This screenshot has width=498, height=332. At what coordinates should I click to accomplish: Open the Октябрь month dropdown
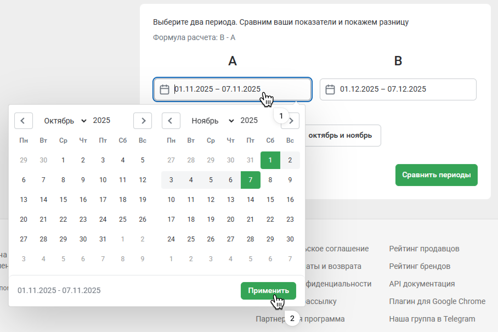click(65, 121)
